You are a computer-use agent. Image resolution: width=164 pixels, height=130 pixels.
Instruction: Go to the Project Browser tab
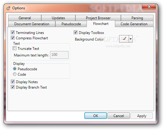(x=98, y=18)
